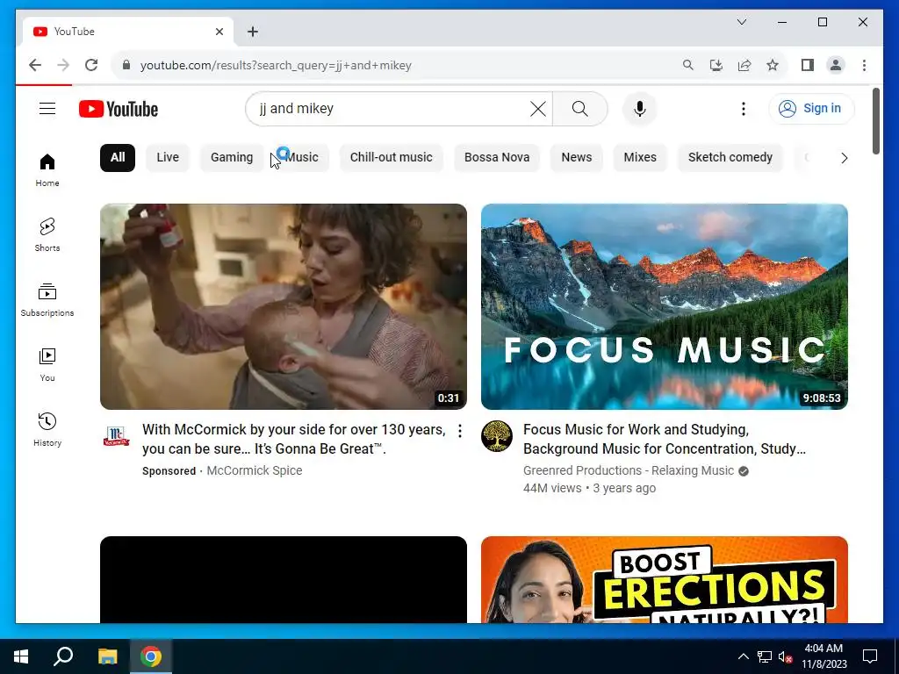Open the Chrome profile avatar menu

(x=836, y=65)
